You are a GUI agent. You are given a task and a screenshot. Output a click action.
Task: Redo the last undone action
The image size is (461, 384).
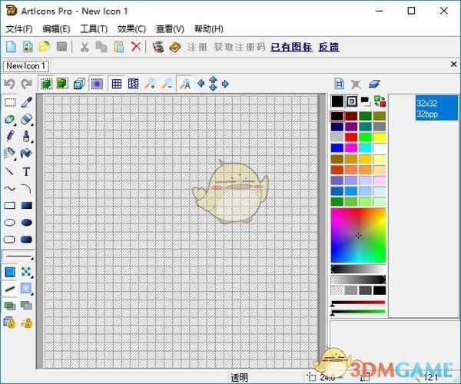coord(26,84)
